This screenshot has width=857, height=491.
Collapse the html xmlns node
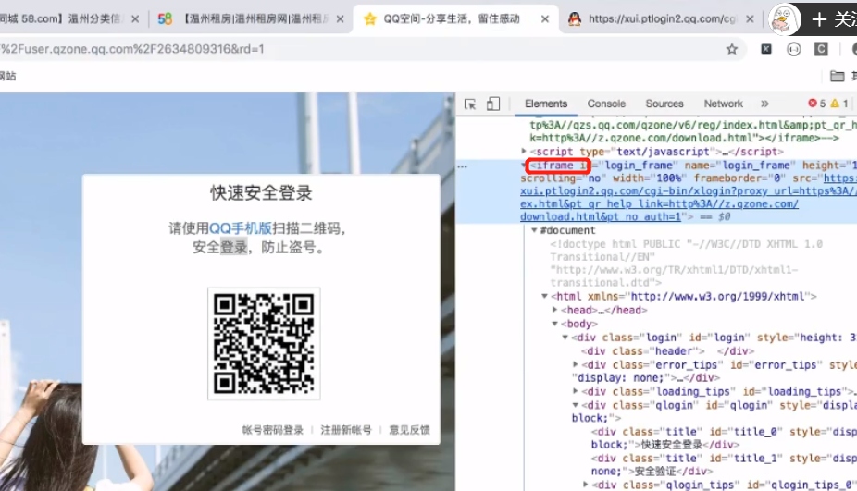click(544, 296)
